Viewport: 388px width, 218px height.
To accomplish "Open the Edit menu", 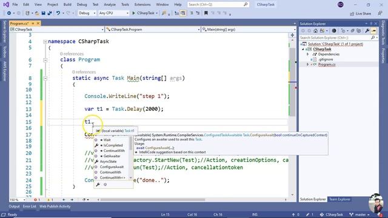I will [26, 4].
